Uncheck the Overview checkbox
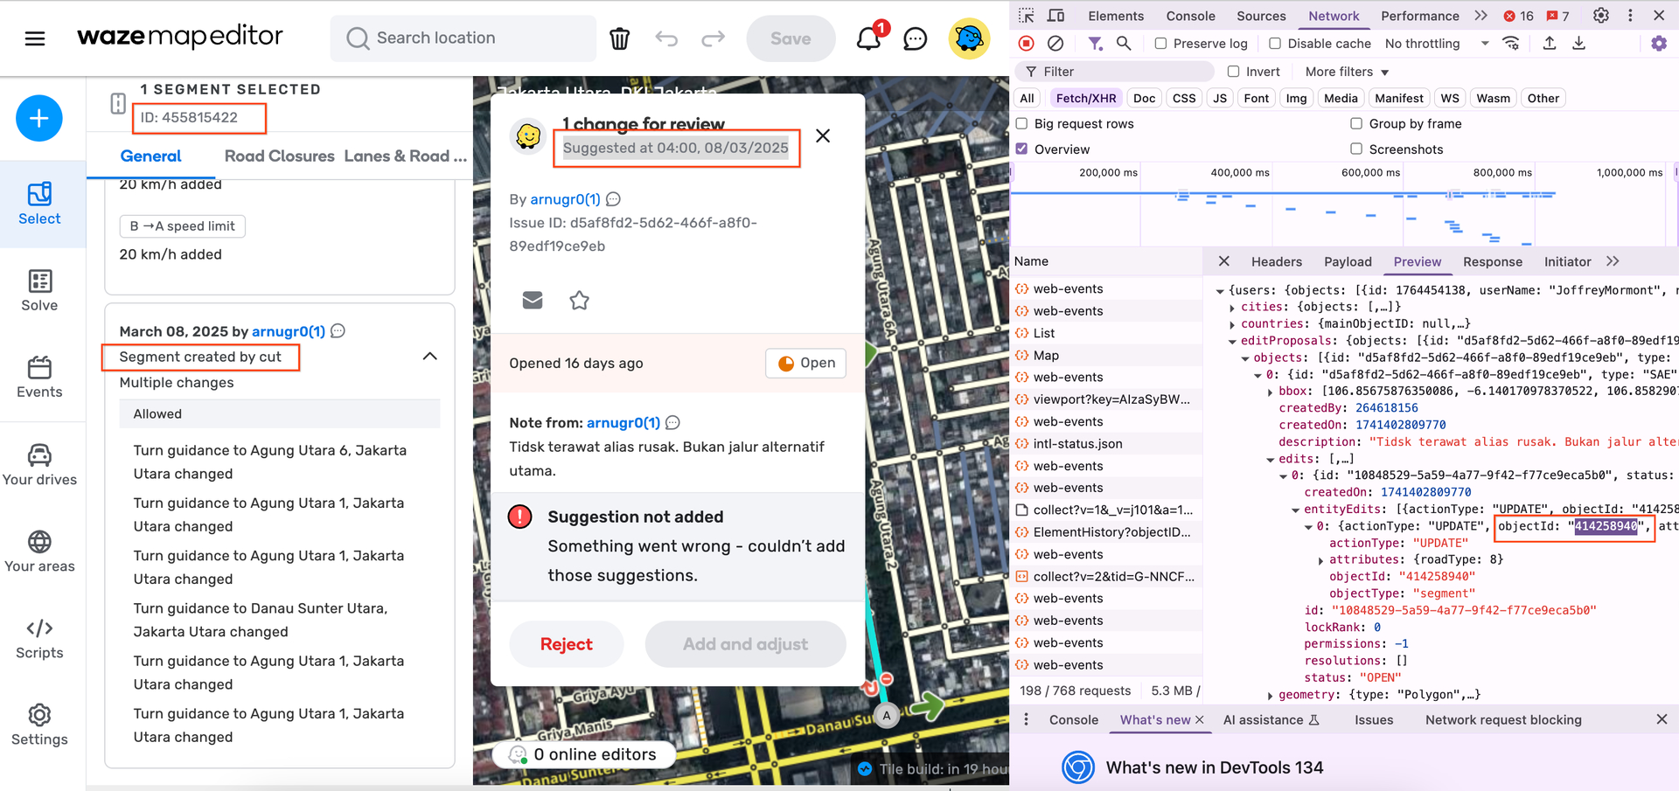1679x791 pixels. [x=1021, y=149]
